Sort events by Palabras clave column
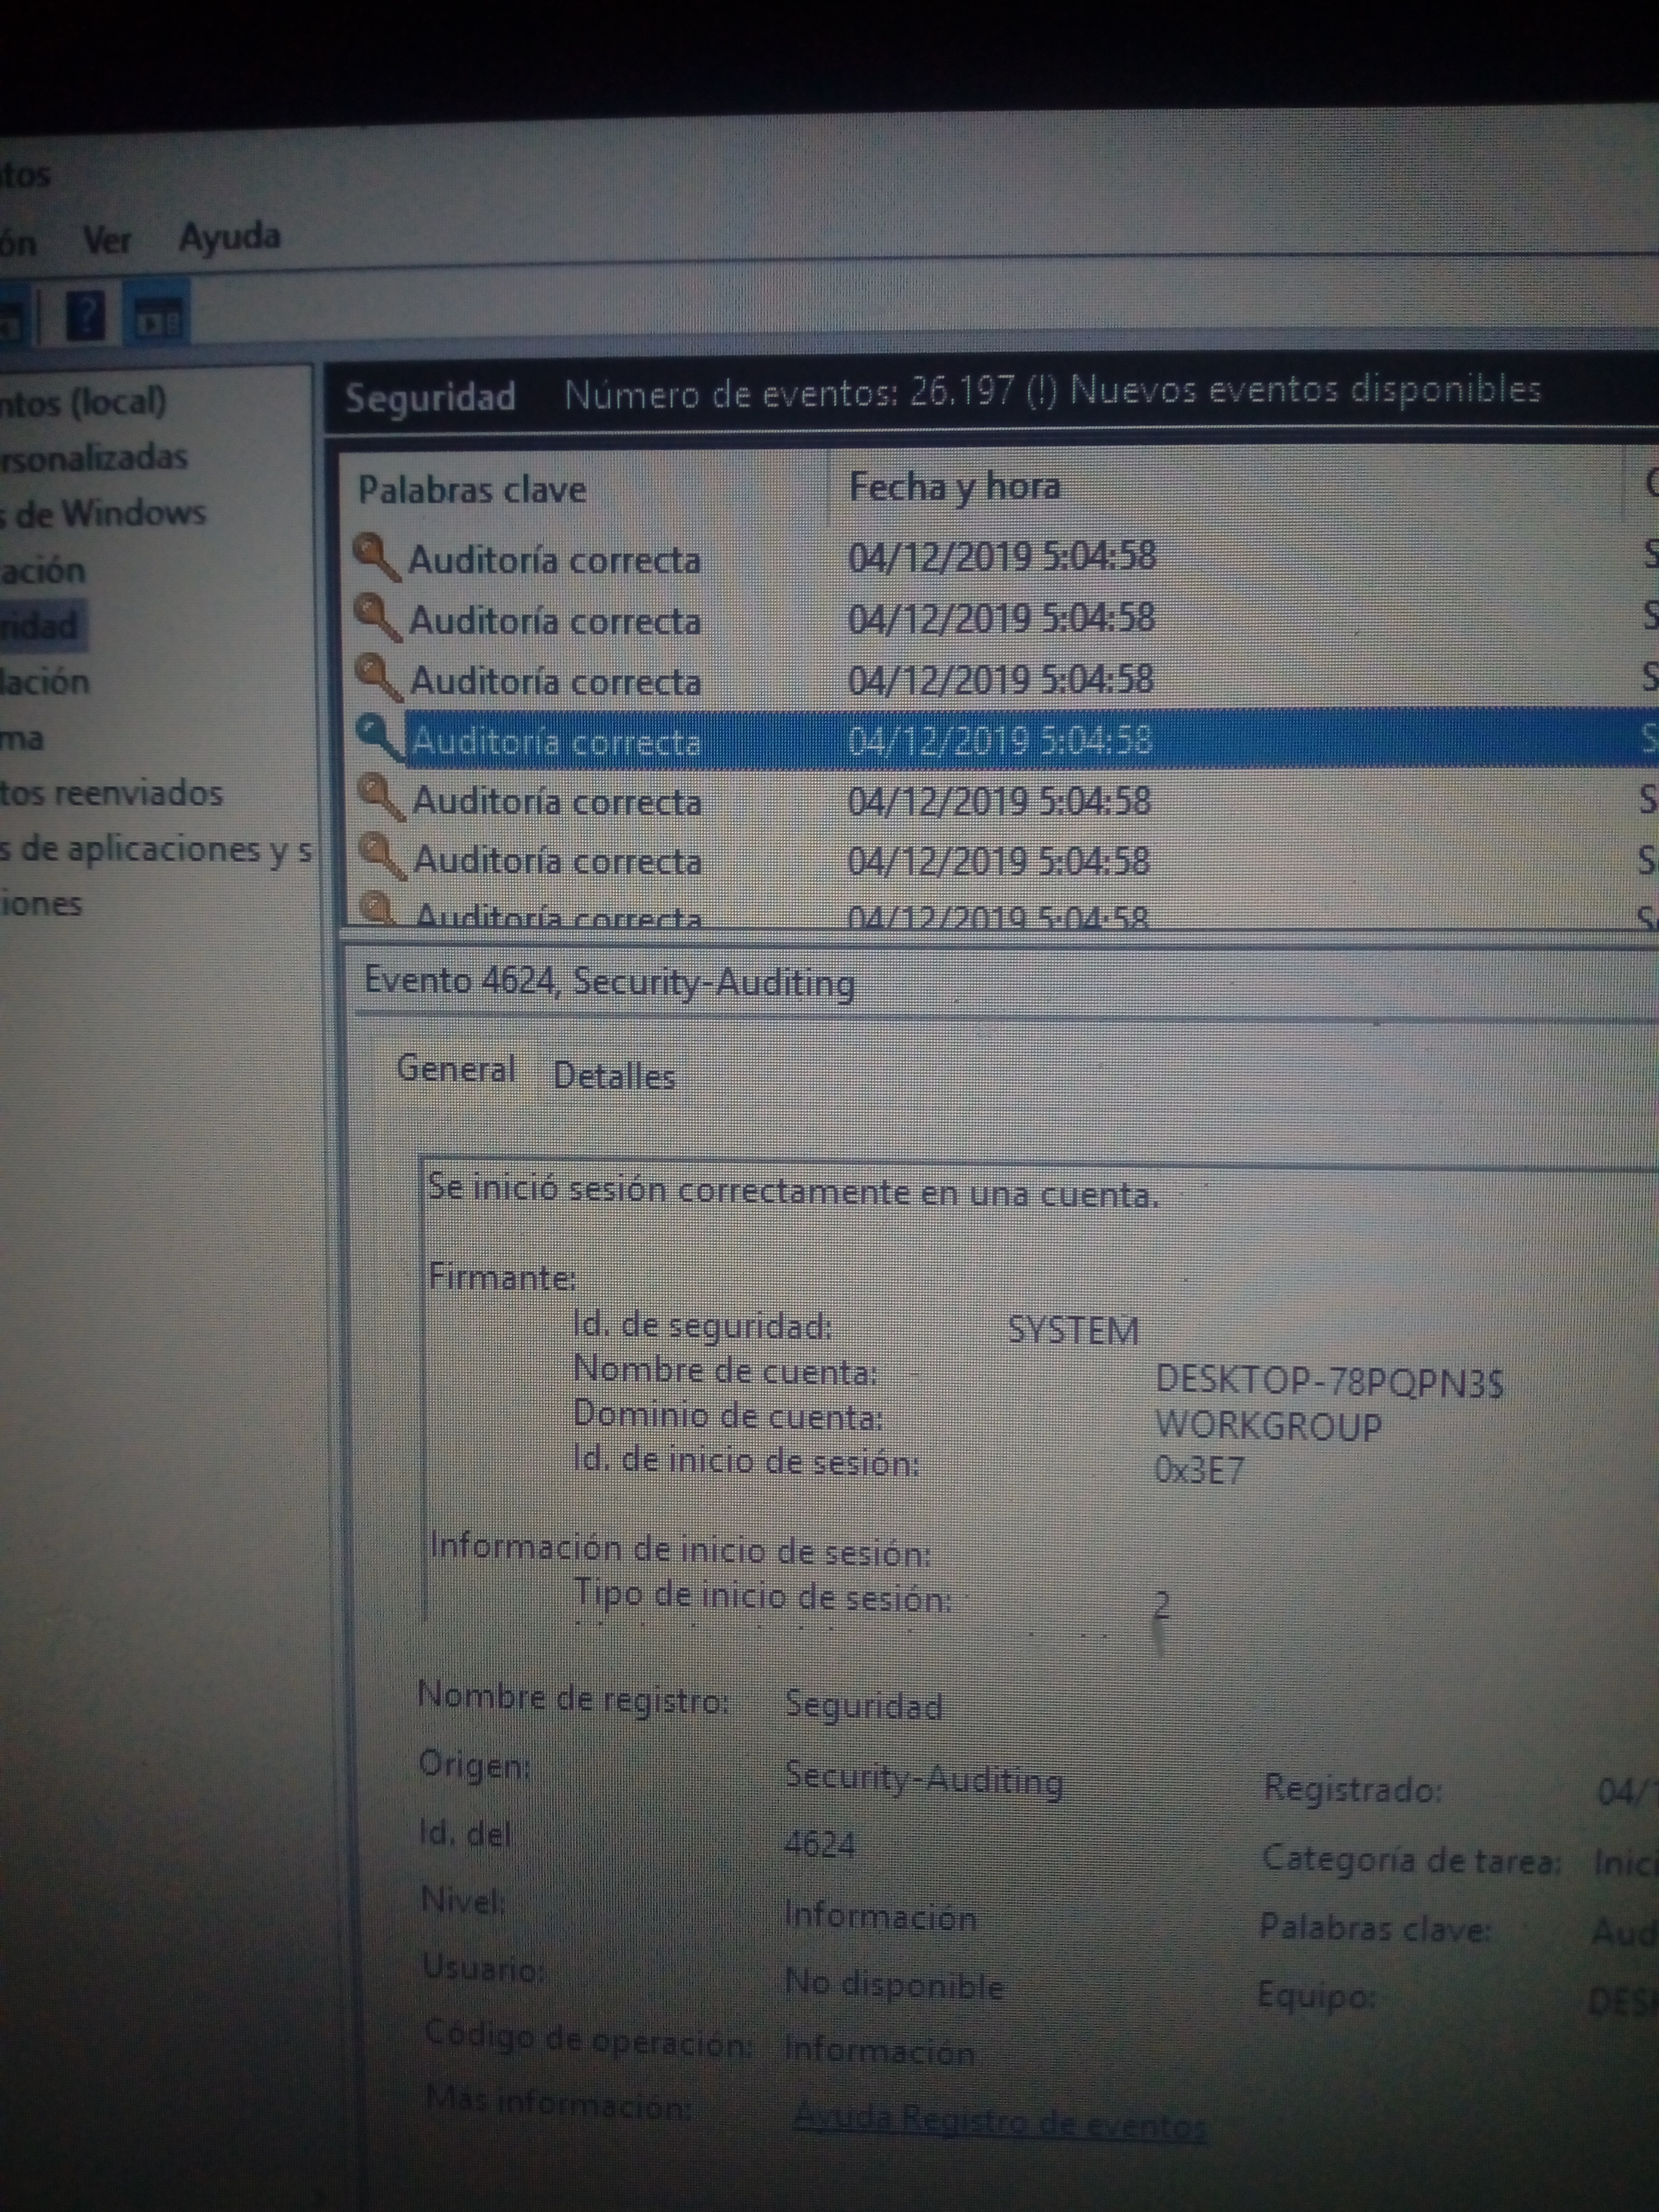The width and height of the screenshot is (1659, 2212). point(472,490)
